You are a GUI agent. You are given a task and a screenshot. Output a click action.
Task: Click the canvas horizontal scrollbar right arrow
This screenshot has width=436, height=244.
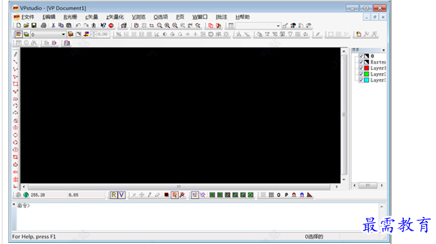(337, 187)
